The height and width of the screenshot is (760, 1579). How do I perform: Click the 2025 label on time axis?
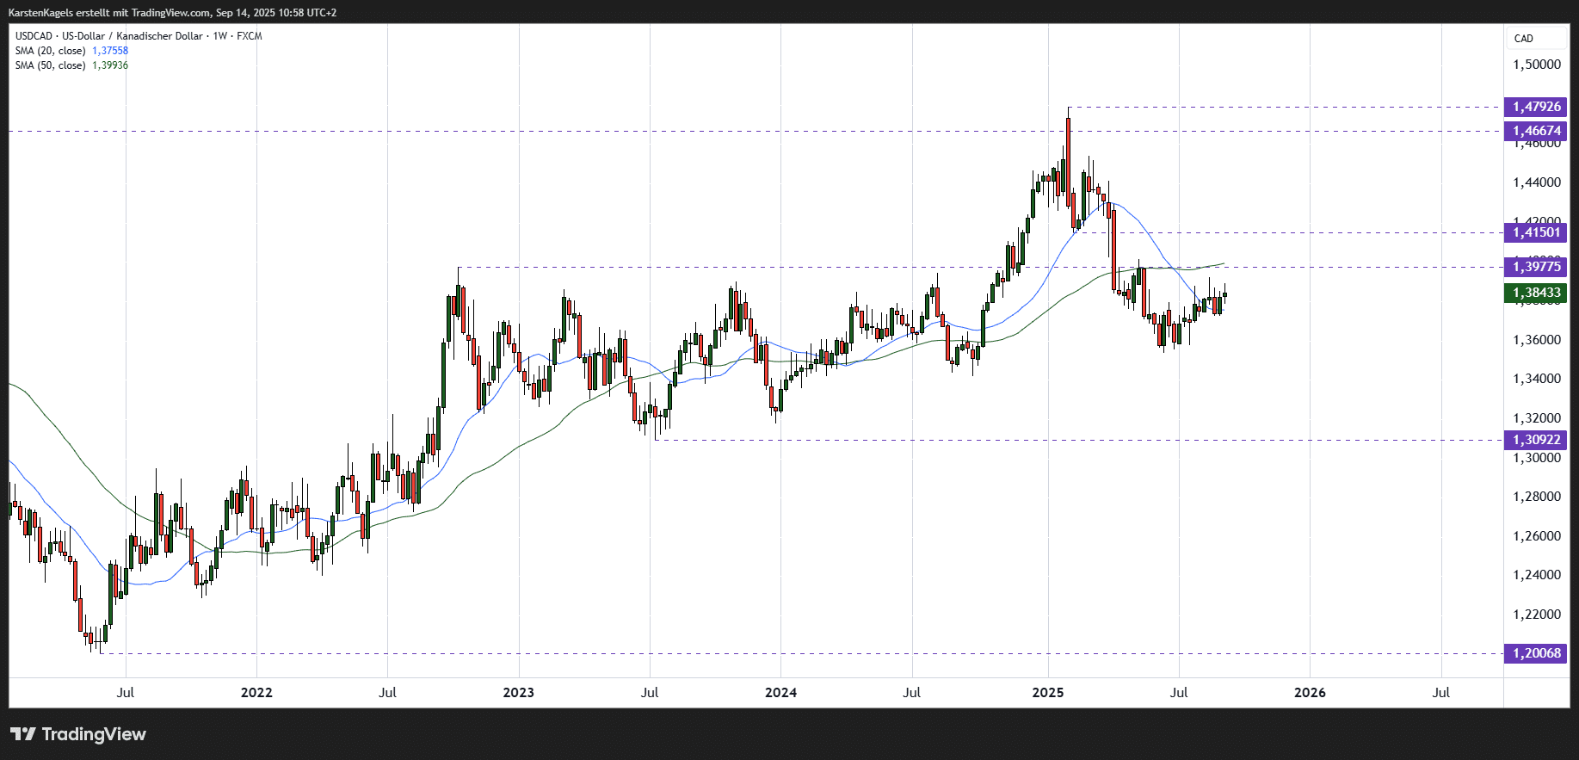(x=1048, y=692)
